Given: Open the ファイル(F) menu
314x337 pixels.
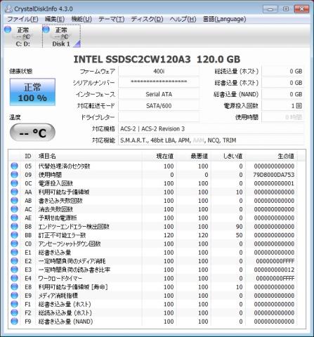Looking at the screenshot, I should pos(22,19).
